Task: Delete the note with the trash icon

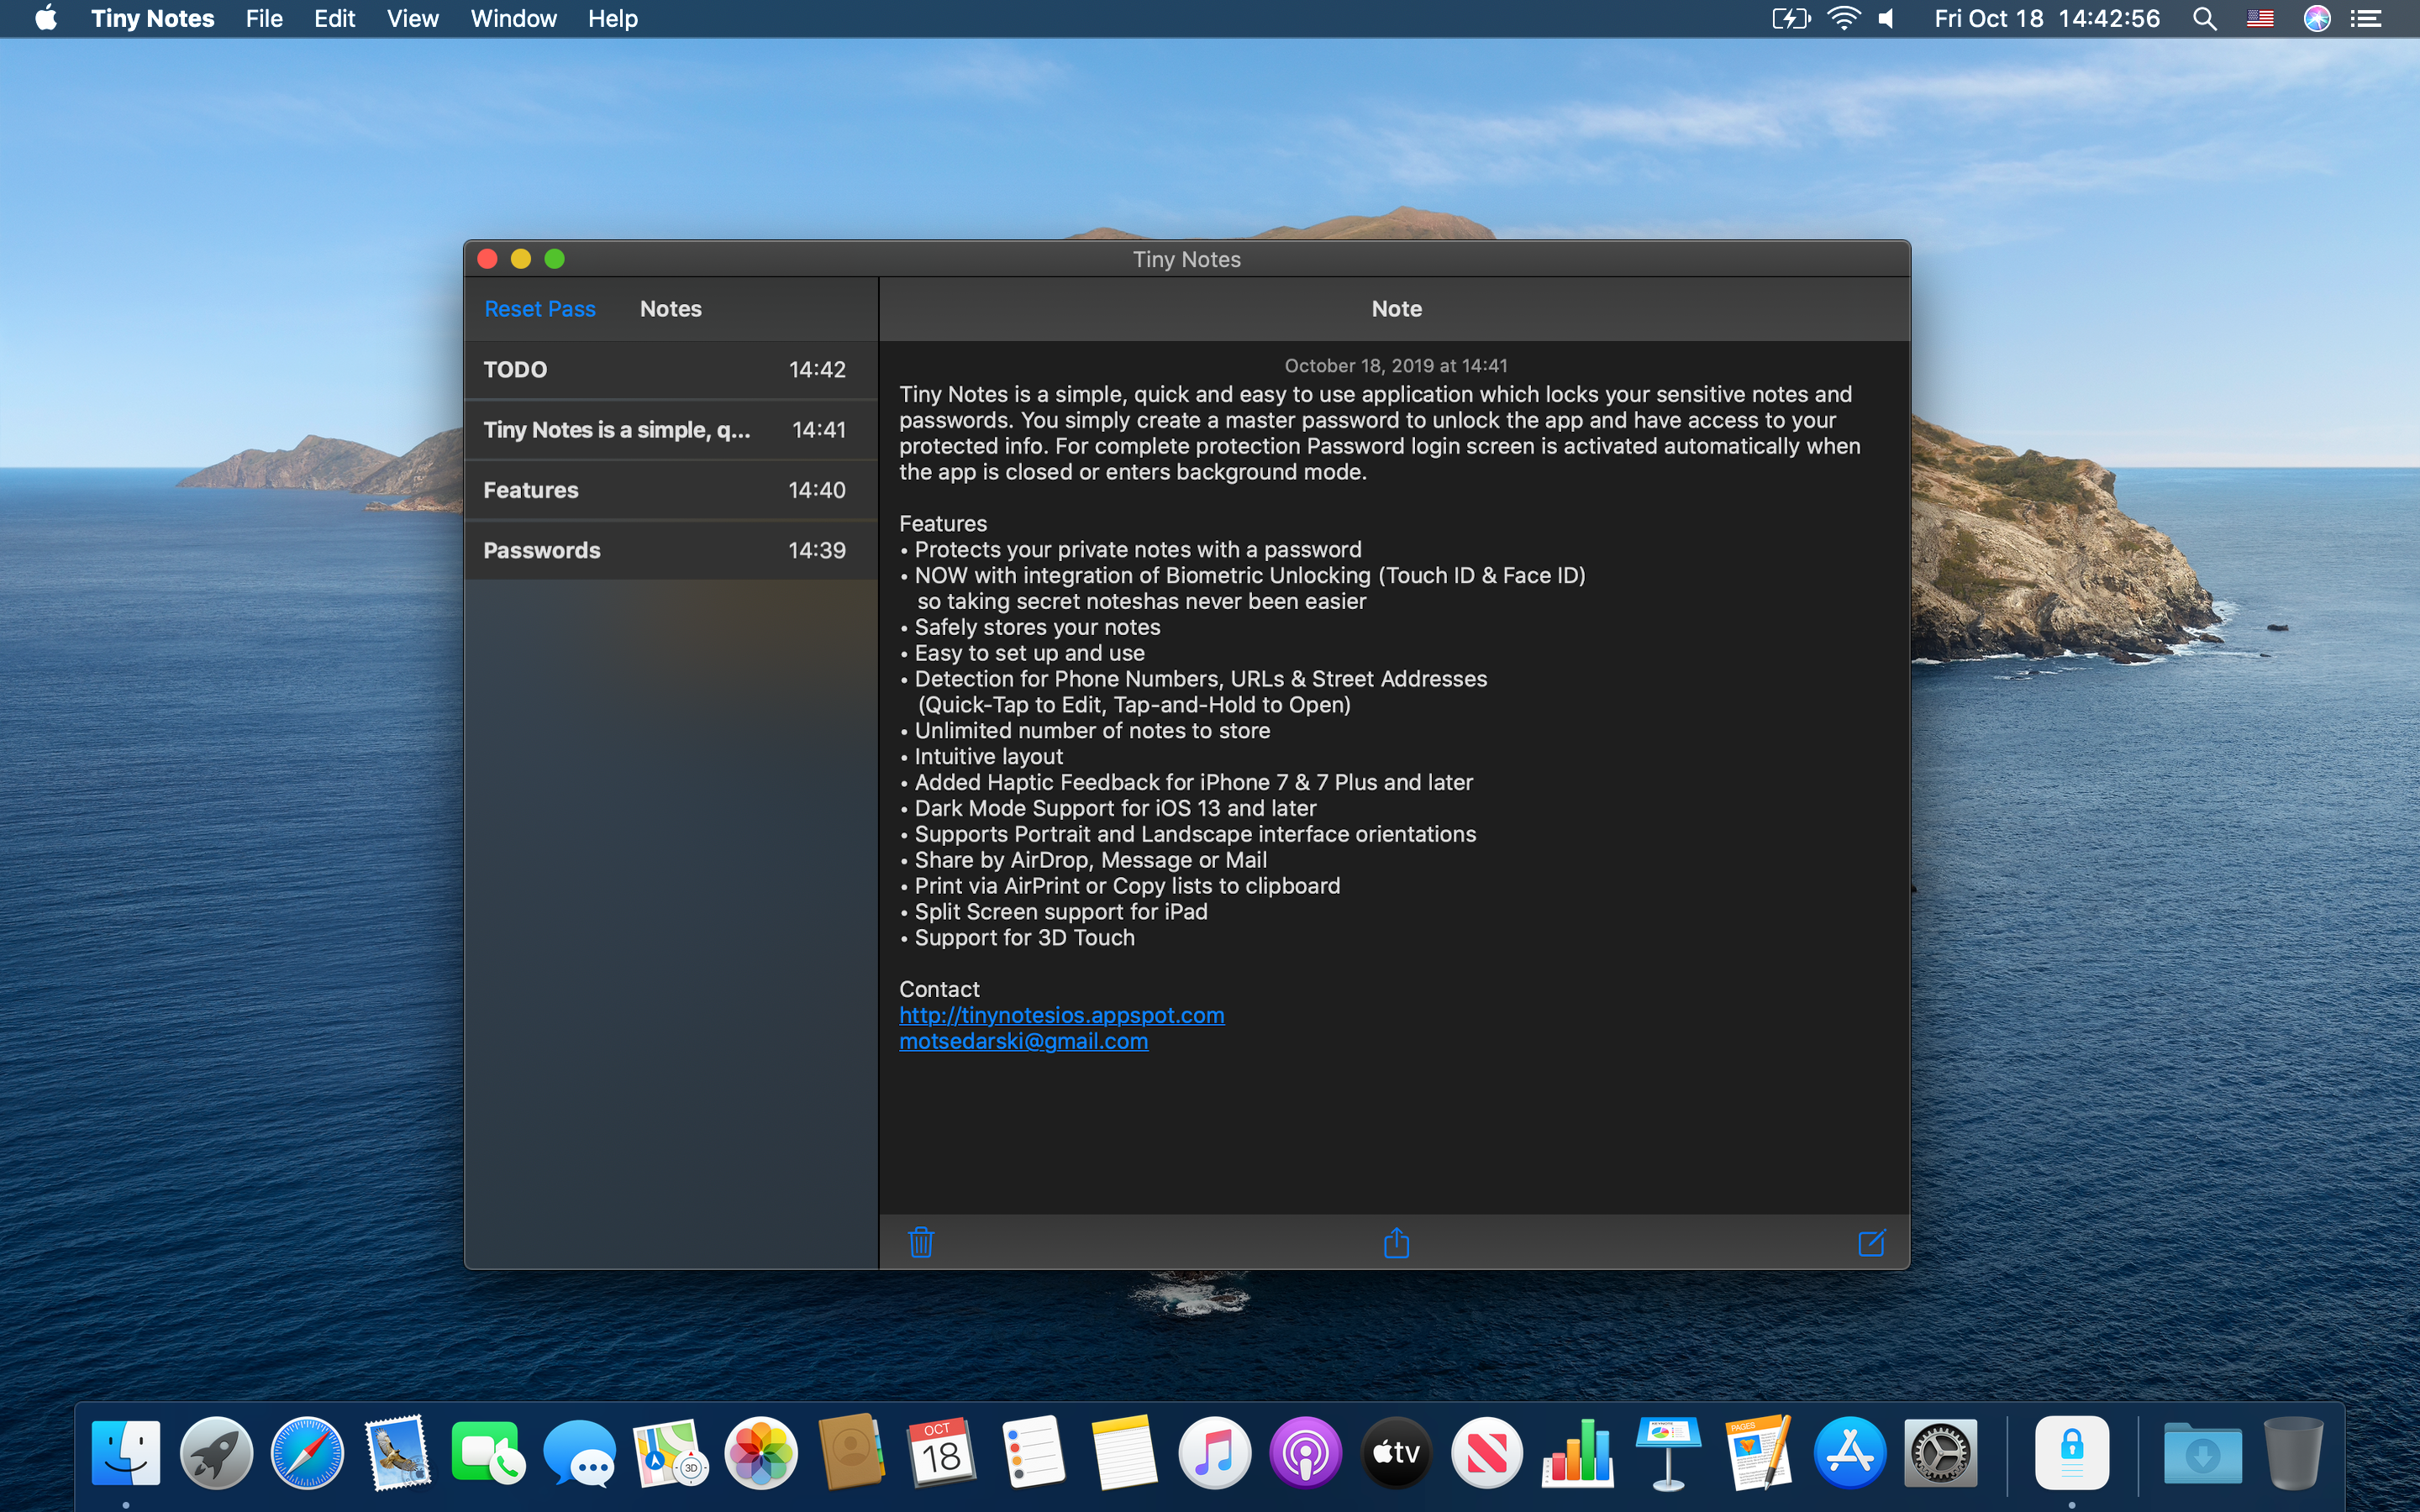Action: pyautogui.click(x=921, y=1242)
